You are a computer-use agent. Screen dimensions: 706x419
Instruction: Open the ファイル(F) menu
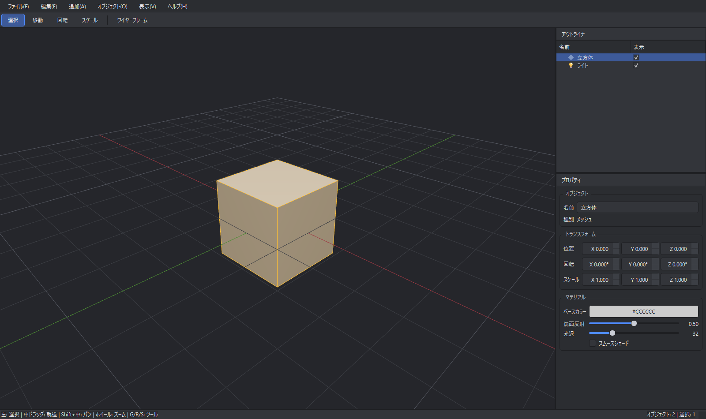(18, 7)
